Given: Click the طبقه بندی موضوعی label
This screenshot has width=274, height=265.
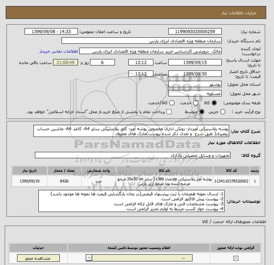Looking at the screenshot, I should pos(242,103).
